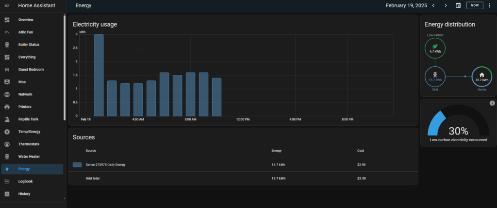Click the Attic Fan sidebar icon
The width and height of the screenshot is (497, 208).
(7, 32)
